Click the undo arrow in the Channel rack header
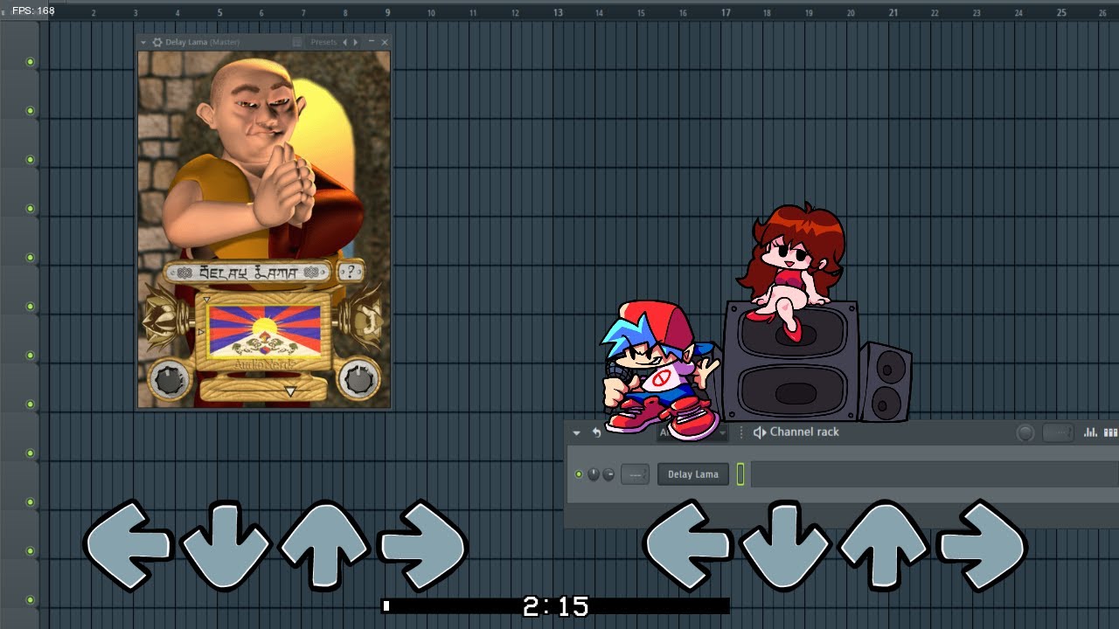 click(x=597, y=432)
